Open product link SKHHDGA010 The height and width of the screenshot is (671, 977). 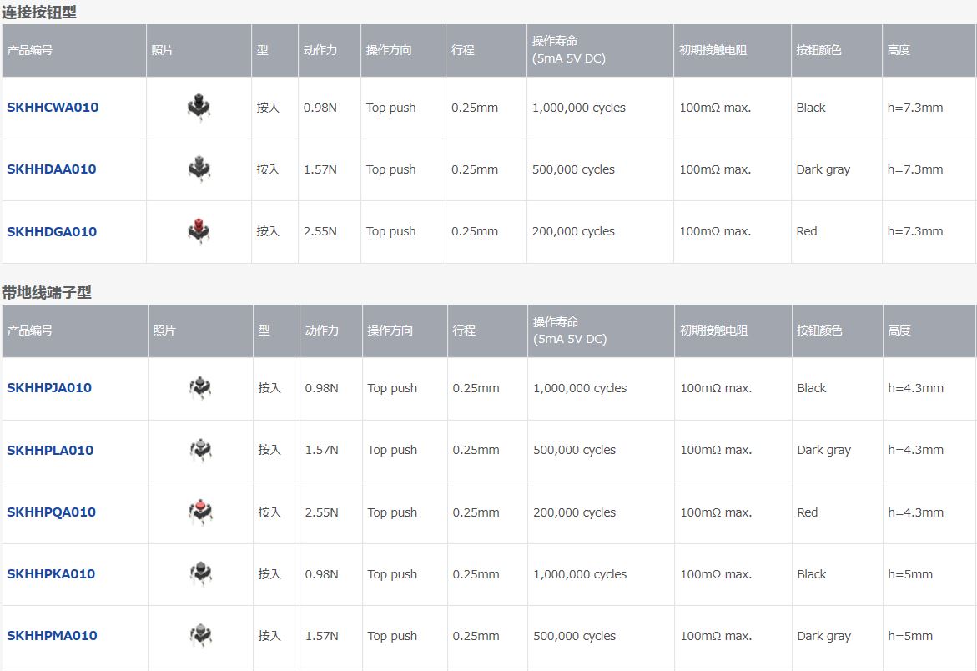click(x=52, y=231)
